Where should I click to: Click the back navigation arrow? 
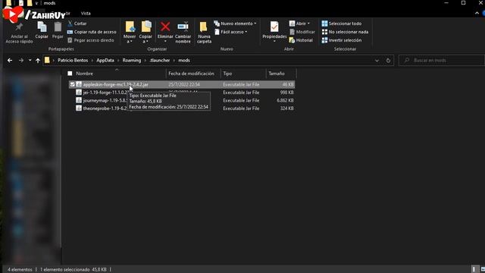10,61
